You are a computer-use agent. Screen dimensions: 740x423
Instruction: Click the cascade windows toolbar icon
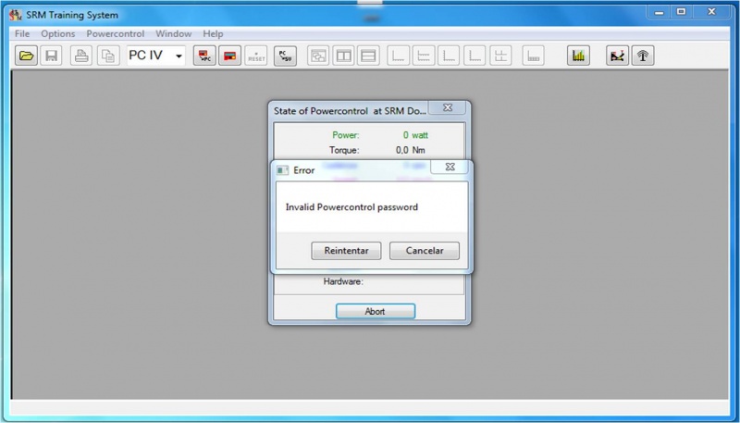point(318,56)
